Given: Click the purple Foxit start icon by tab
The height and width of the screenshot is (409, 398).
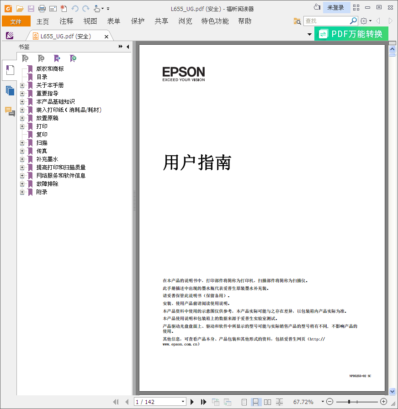Looking at the screenshot, I should tap(10, 35).
